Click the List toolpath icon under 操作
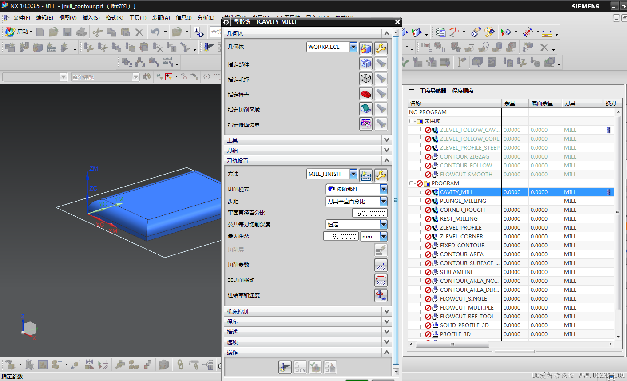 (330, 367)
